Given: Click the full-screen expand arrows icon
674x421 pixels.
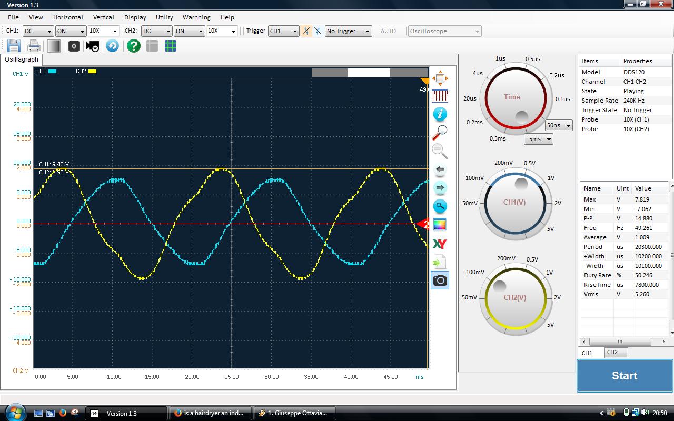Looking at the screenshot, I should click(x=440, y=78).
